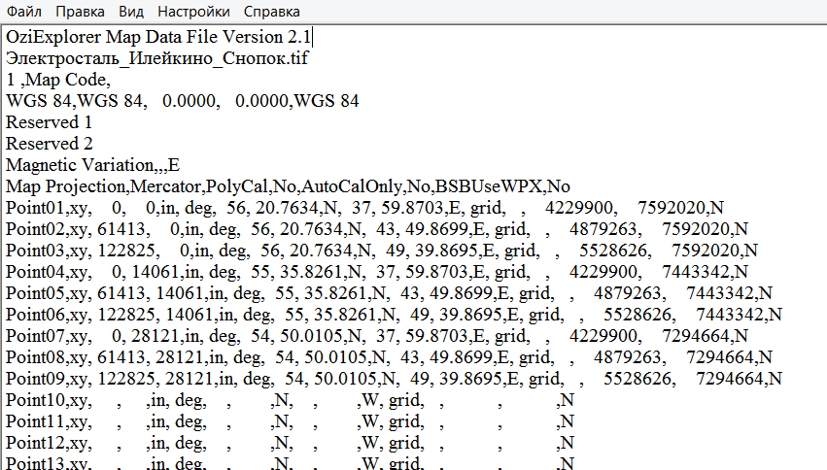Screen dimensions: 827x470
Task: Click the 'Point03' label text
Action: pyautogui.click(x=34, y=251)
